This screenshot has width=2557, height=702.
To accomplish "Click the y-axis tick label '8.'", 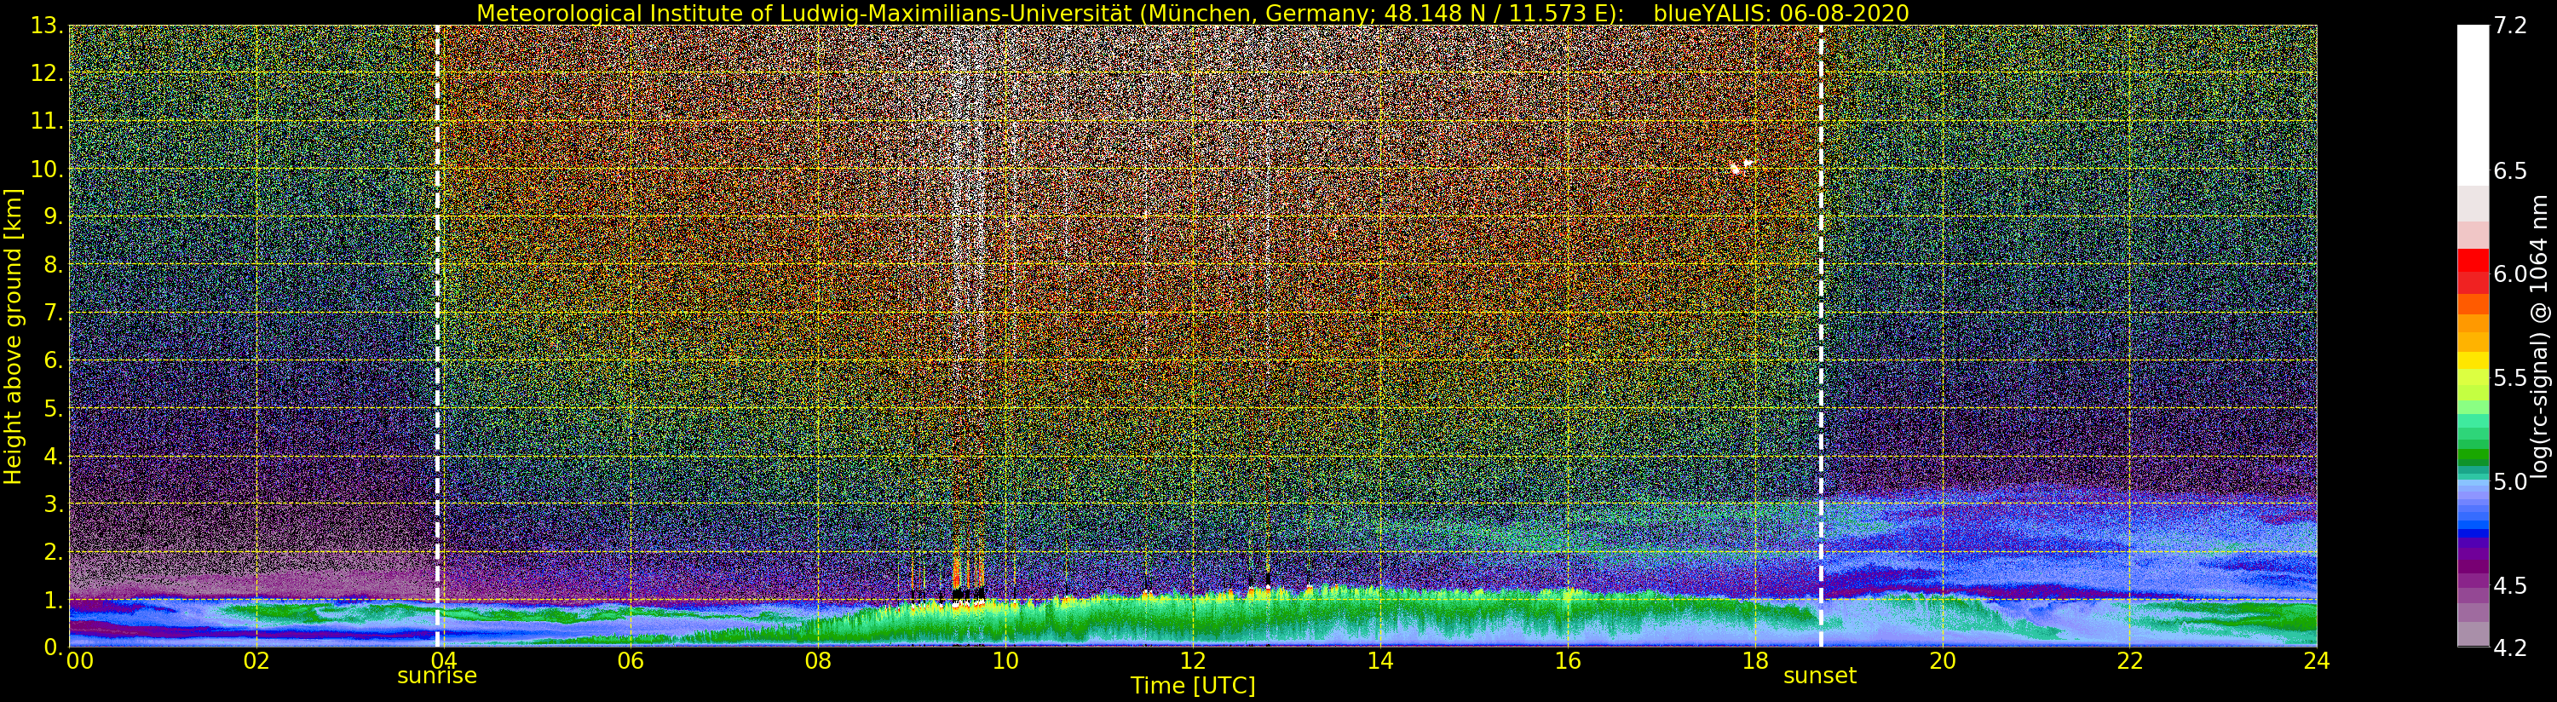I will (x=55, y=265).
